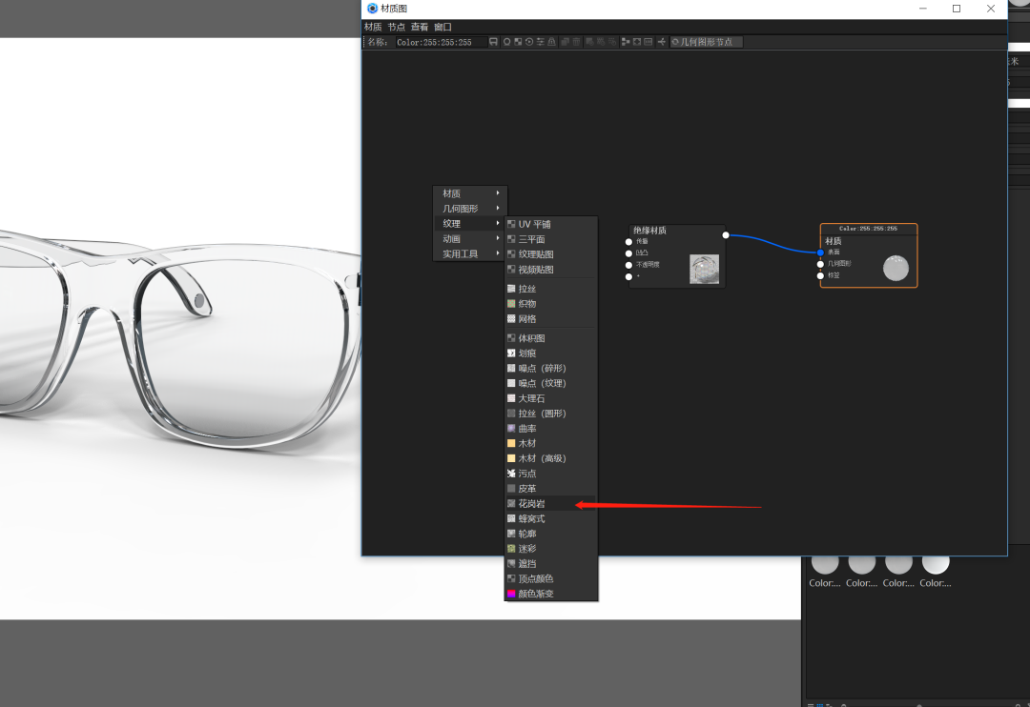The width and height of the screenshot is (1030, 707).
Task: Click the trash can delete icon in the toolbar
Action: (577, 42)
